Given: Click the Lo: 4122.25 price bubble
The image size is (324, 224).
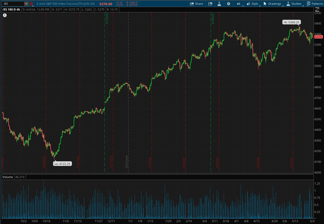Looking at the screenshot, I should pyautogui.click(x=62, y=164).
